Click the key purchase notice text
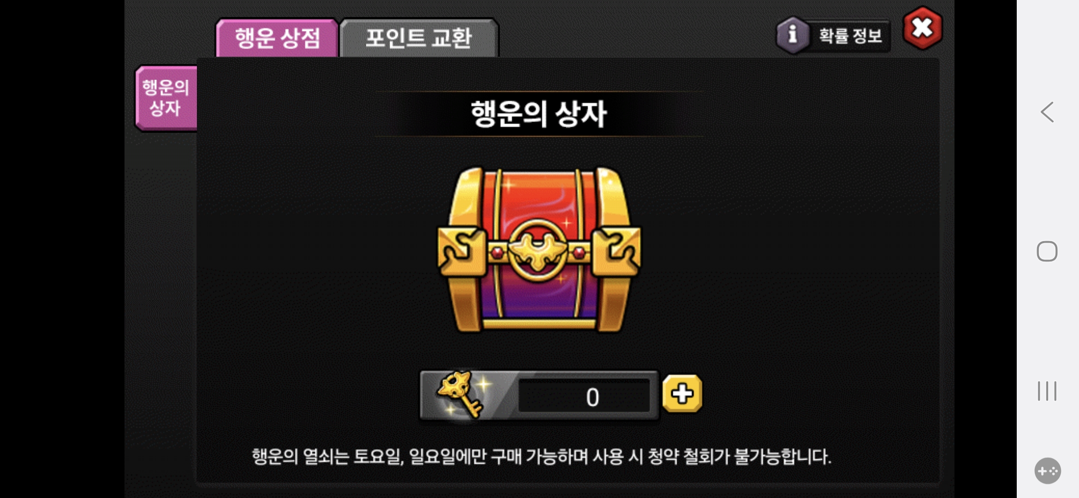The image size is (1079, 498). point(541,457)
